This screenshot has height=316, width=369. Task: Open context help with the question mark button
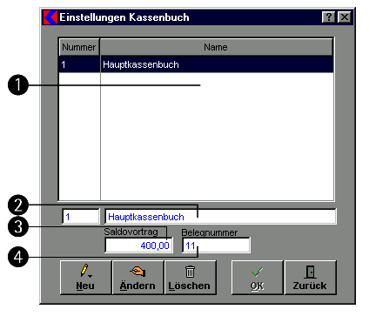(329, 17)
